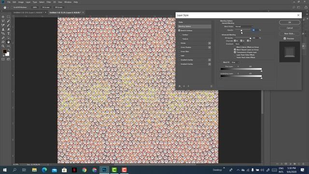
Task: Click the Opacity slider handle
Action: pyautogui.click(x=241, y=30)
